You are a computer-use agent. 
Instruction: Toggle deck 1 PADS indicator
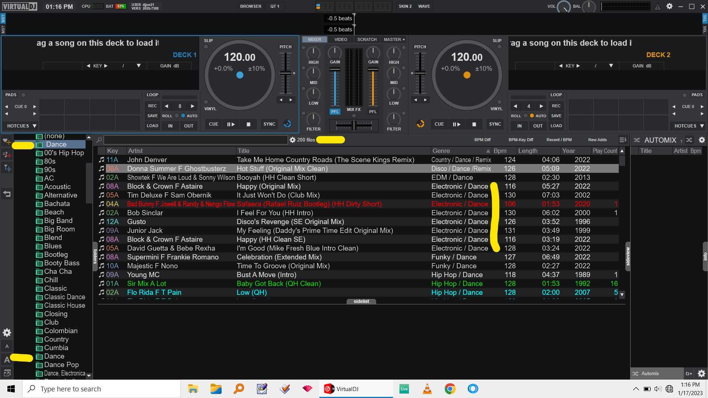23,95
